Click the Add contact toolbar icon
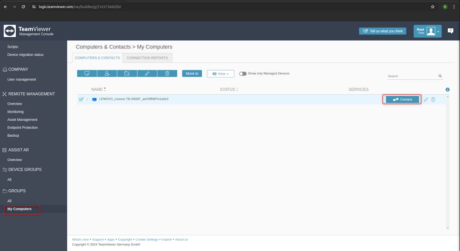Screen dimensions: 460x251 [x=107, y=73]
